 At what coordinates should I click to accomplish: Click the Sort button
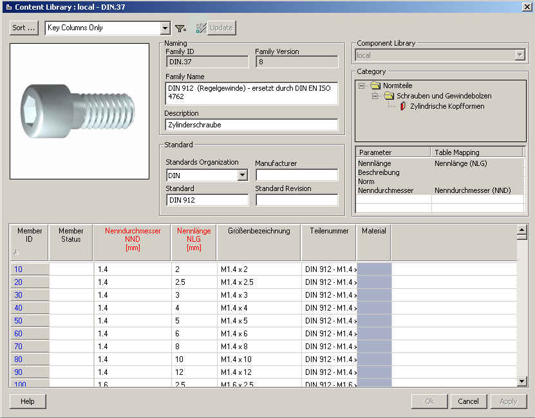click(x=24, y=28)
